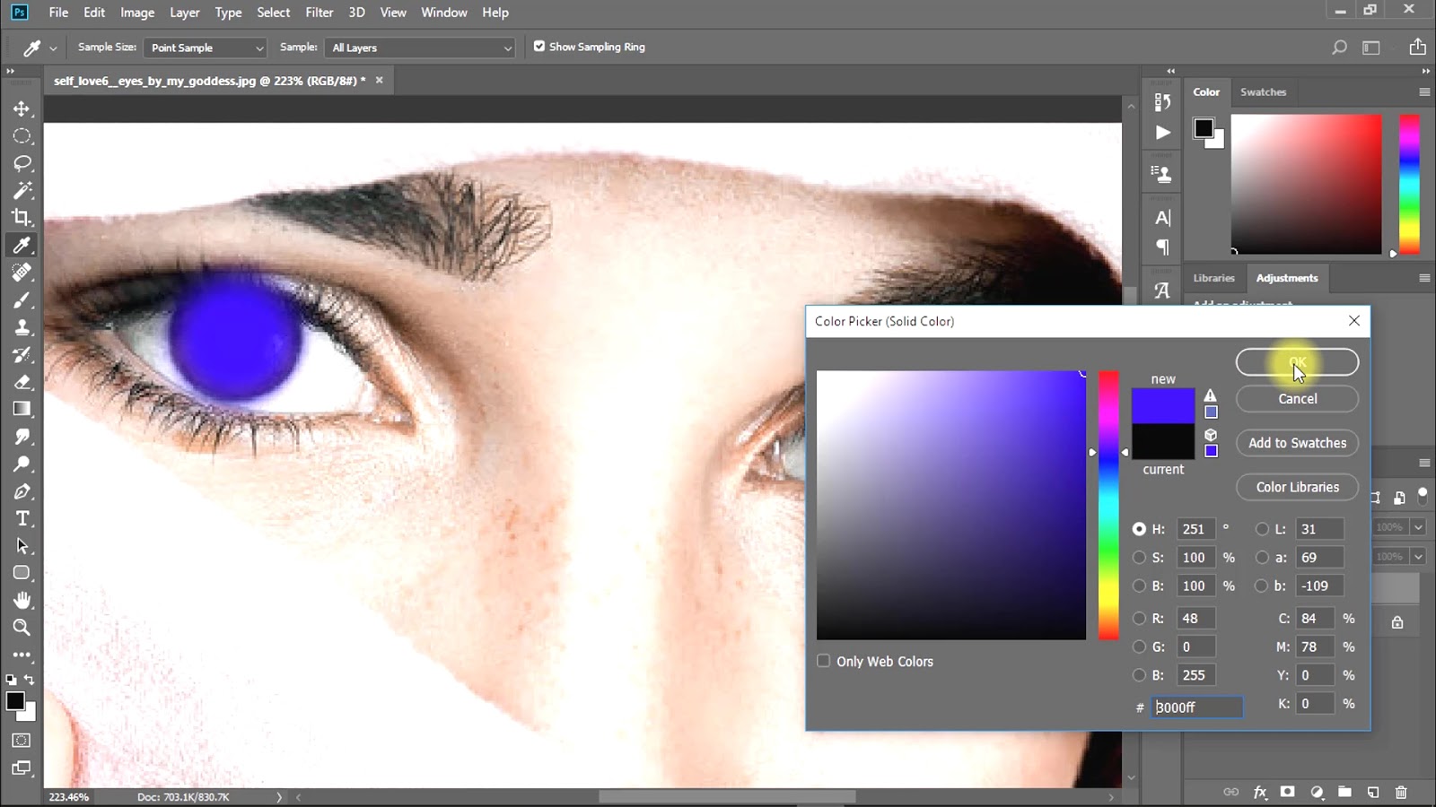Edit the hex color input field
Screen dimensions: 1436x807
click(1197, 707)
